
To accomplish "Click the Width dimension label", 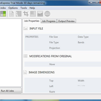I will [x=81, y=81].
